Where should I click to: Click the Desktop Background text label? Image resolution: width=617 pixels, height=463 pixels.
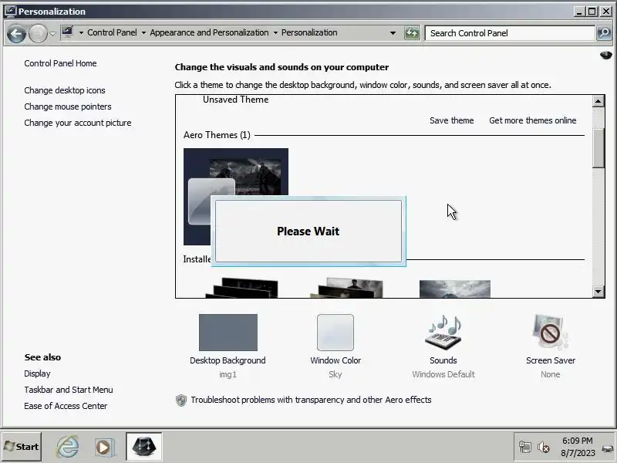228,360
